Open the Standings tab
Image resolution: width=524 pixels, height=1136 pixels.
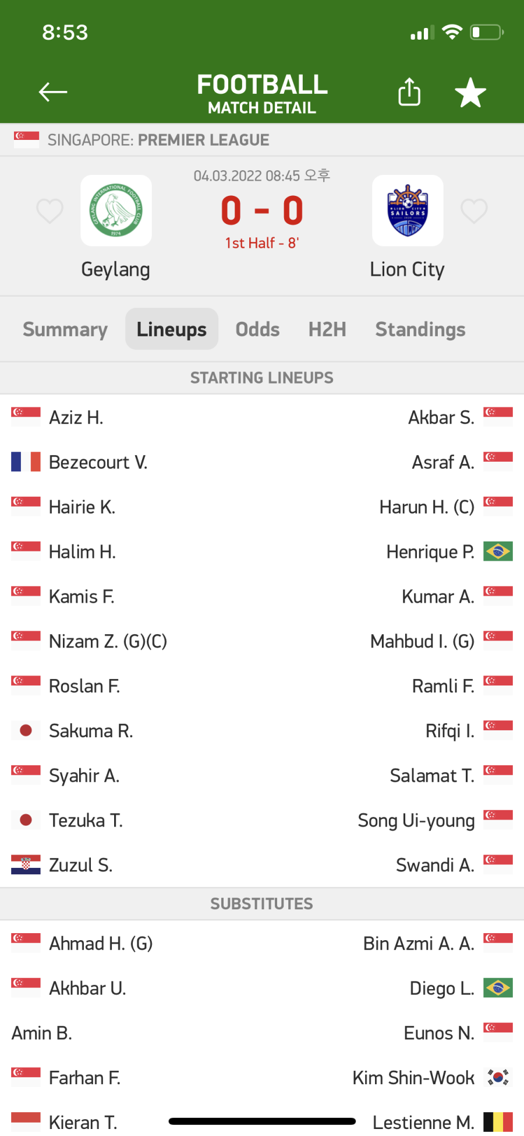420,329
